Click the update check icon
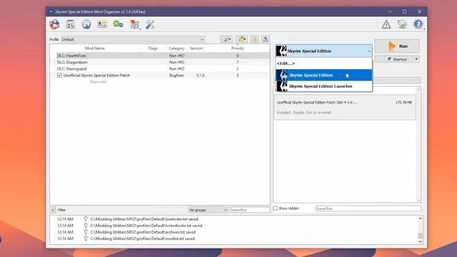This screenshot has width=457, height=257. (402, 24)
